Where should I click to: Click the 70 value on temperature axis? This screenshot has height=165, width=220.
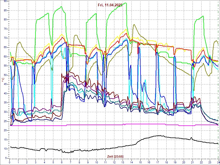click(5, 38)
